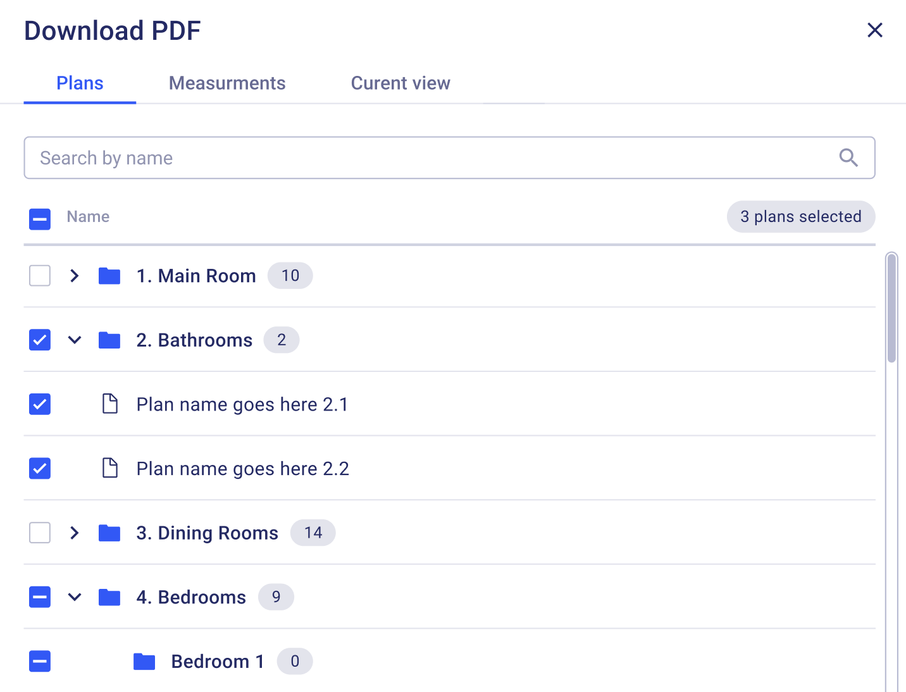Click the Dining Rooms folder icon
The width and height of the screenshot is (906, 692).
pos(109,533)
